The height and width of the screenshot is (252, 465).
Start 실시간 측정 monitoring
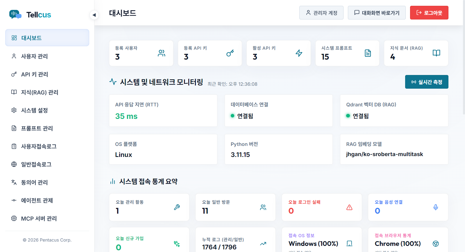427,82
